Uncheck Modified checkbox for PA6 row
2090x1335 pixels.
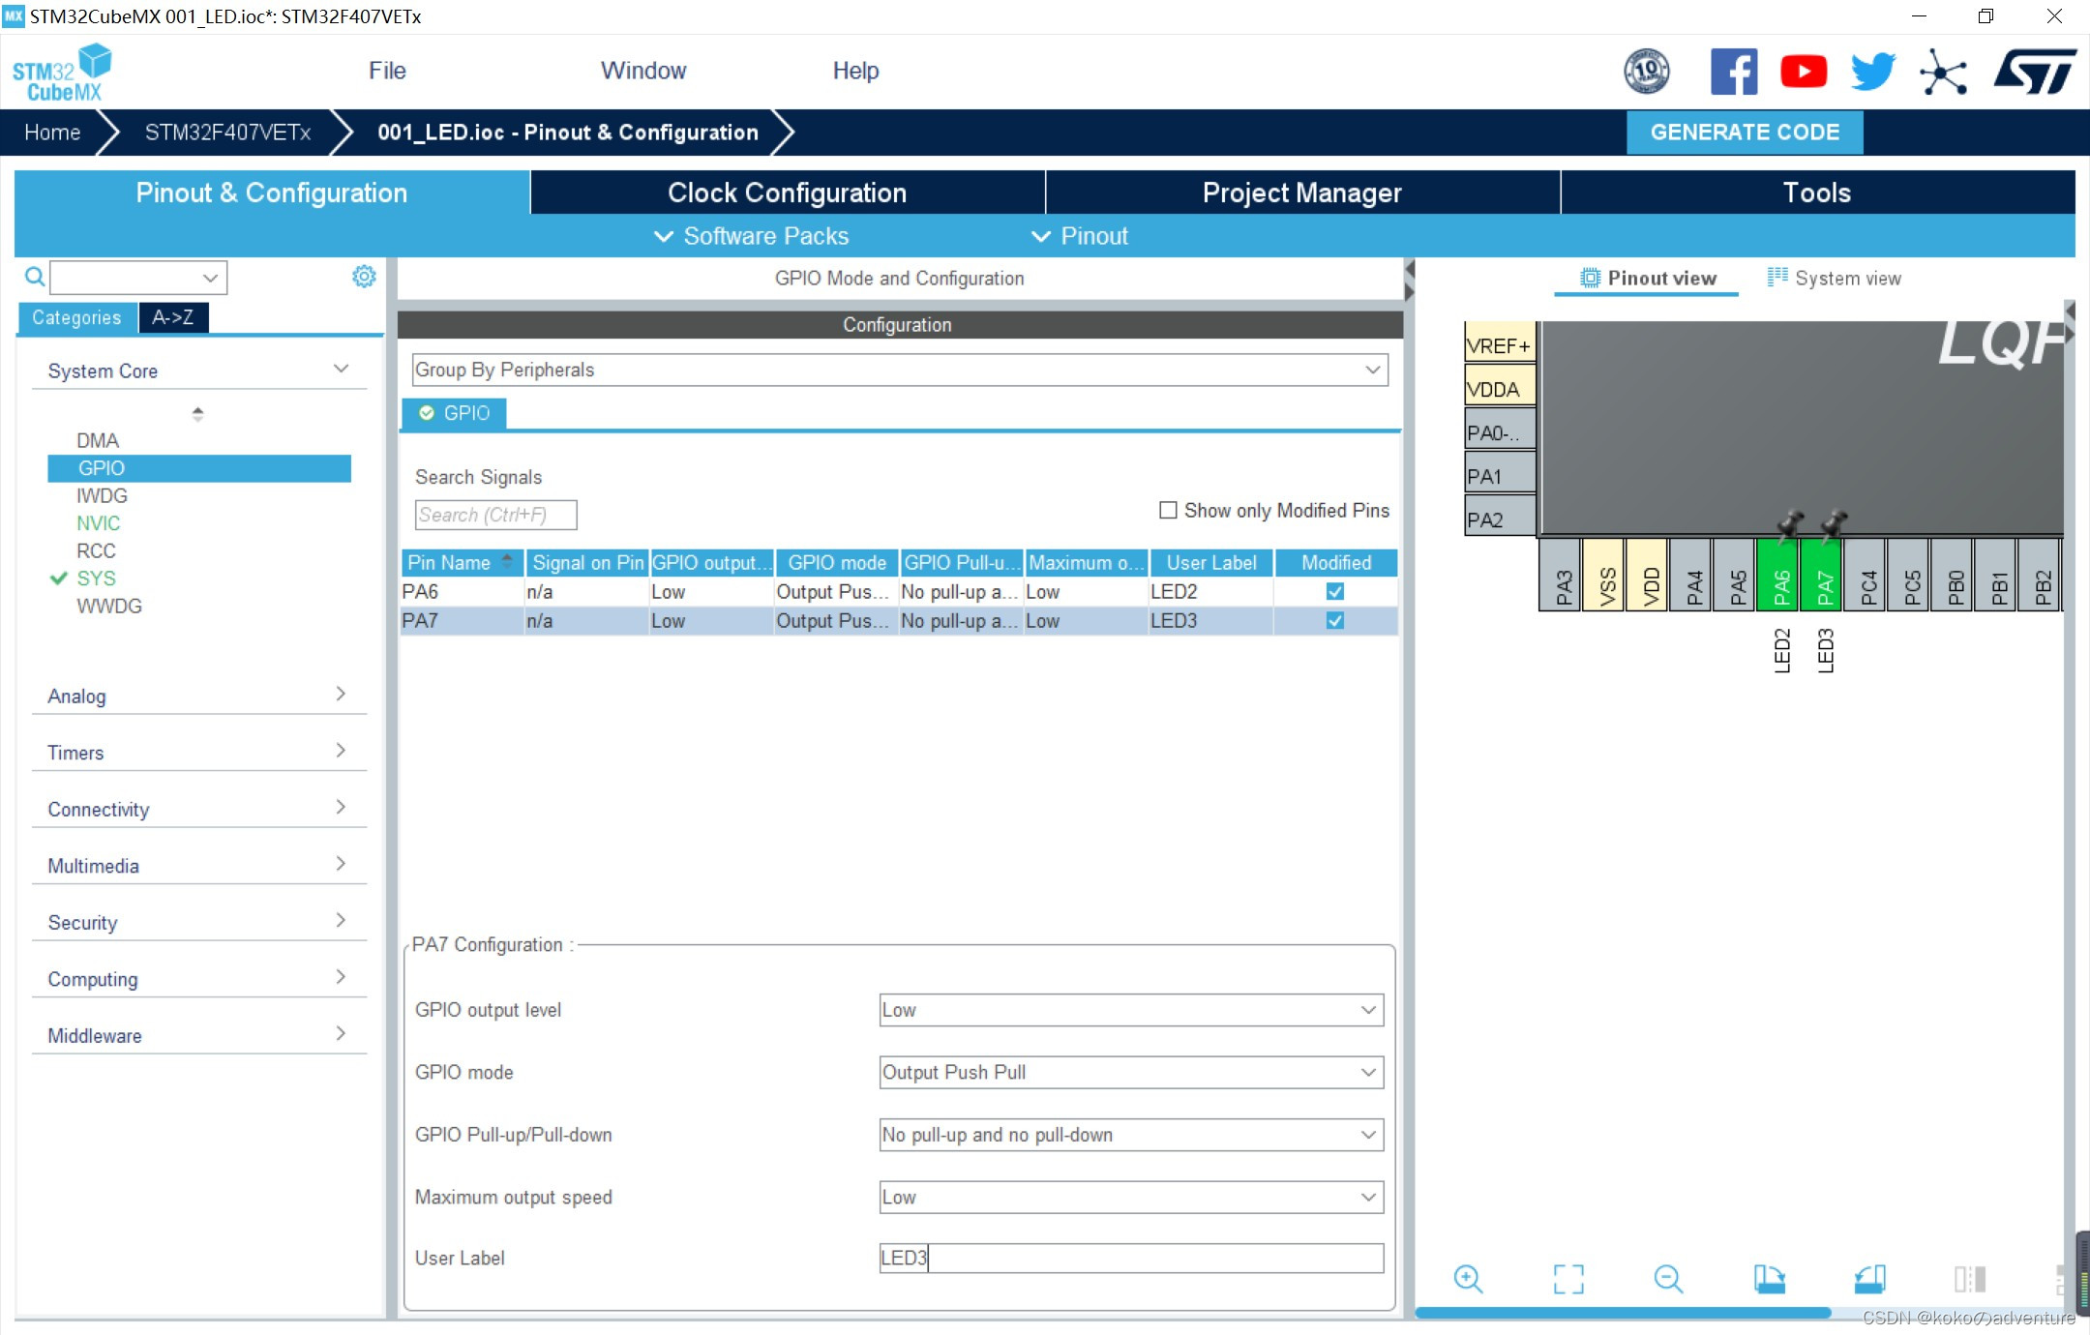(x=1334, y=591)
